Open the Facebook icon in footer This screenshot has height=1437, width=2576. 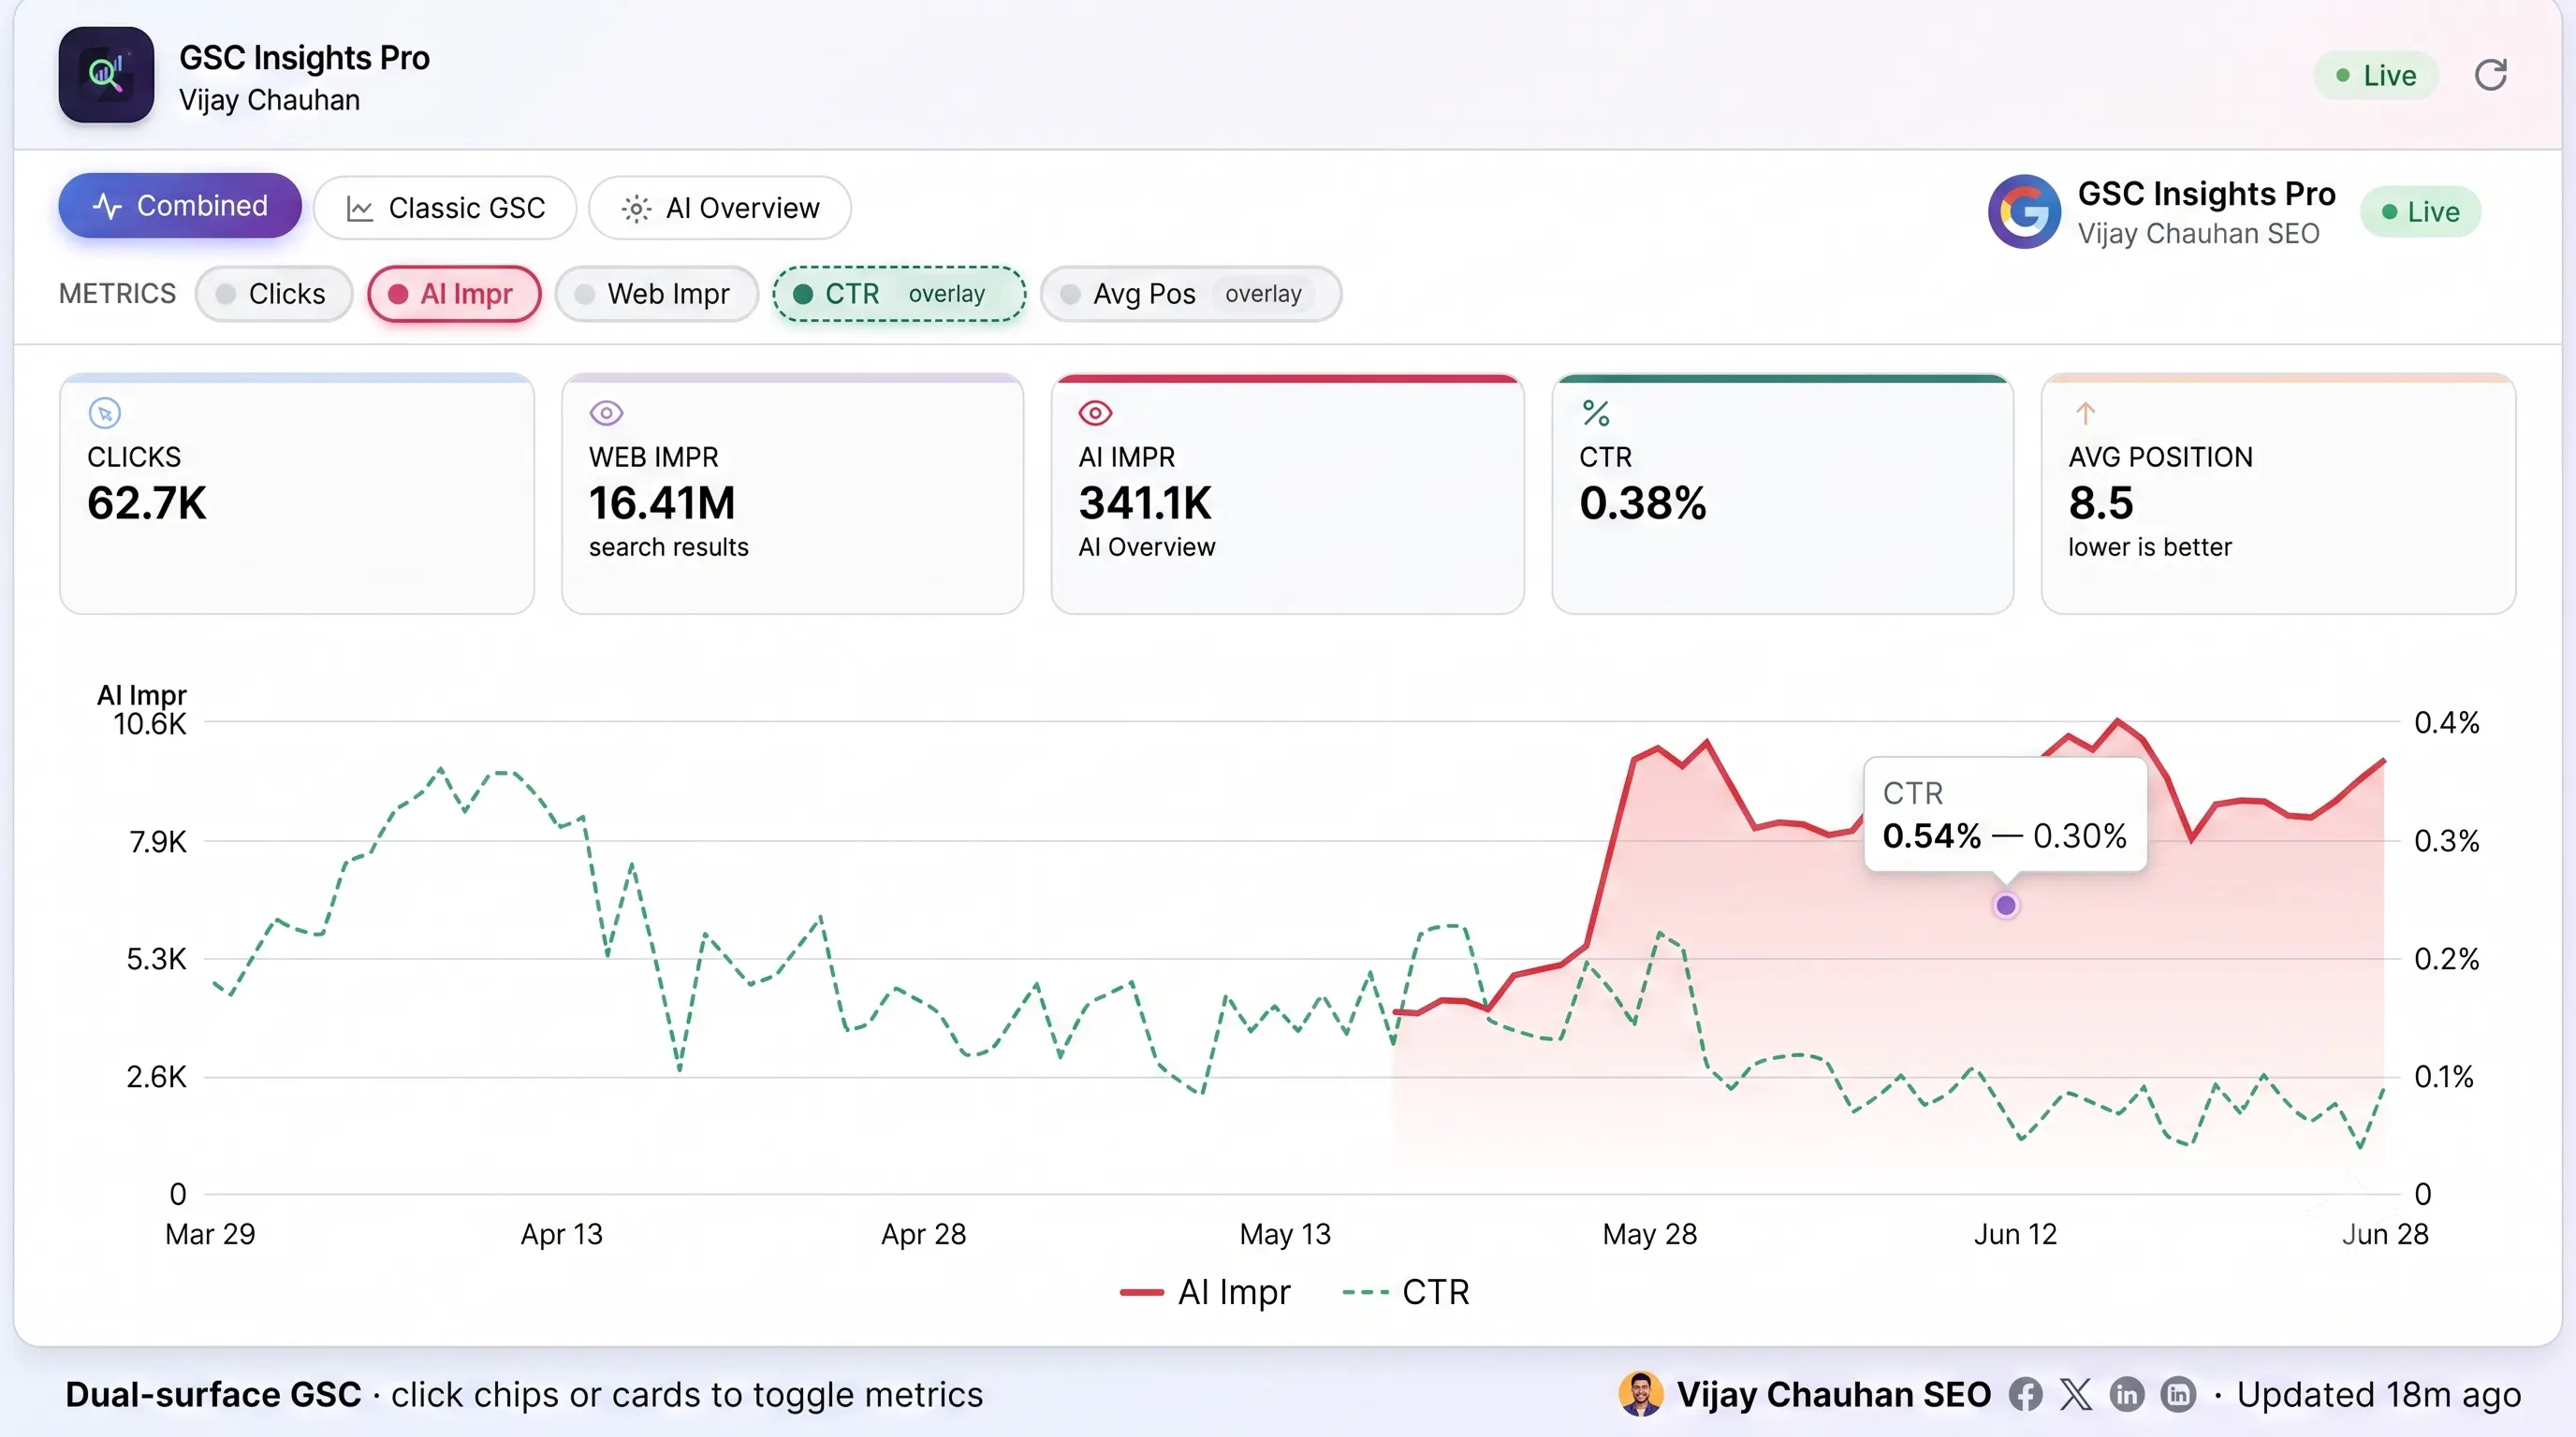[2025, 1394]
